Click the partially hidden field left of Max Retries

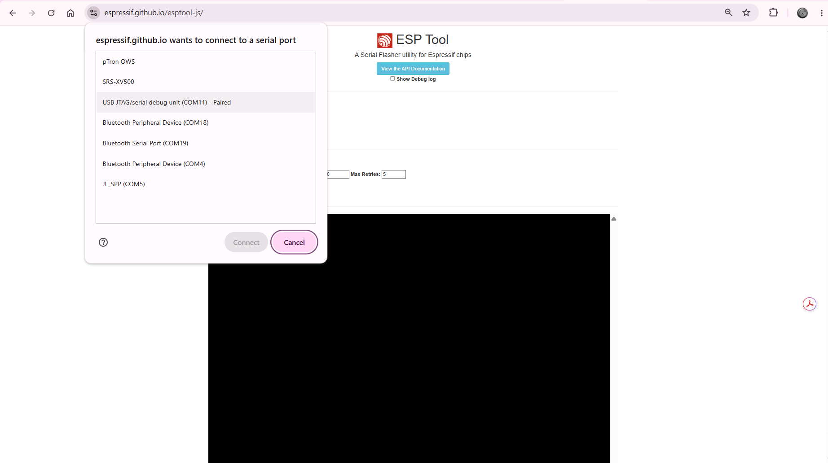[x=338, y=174]
